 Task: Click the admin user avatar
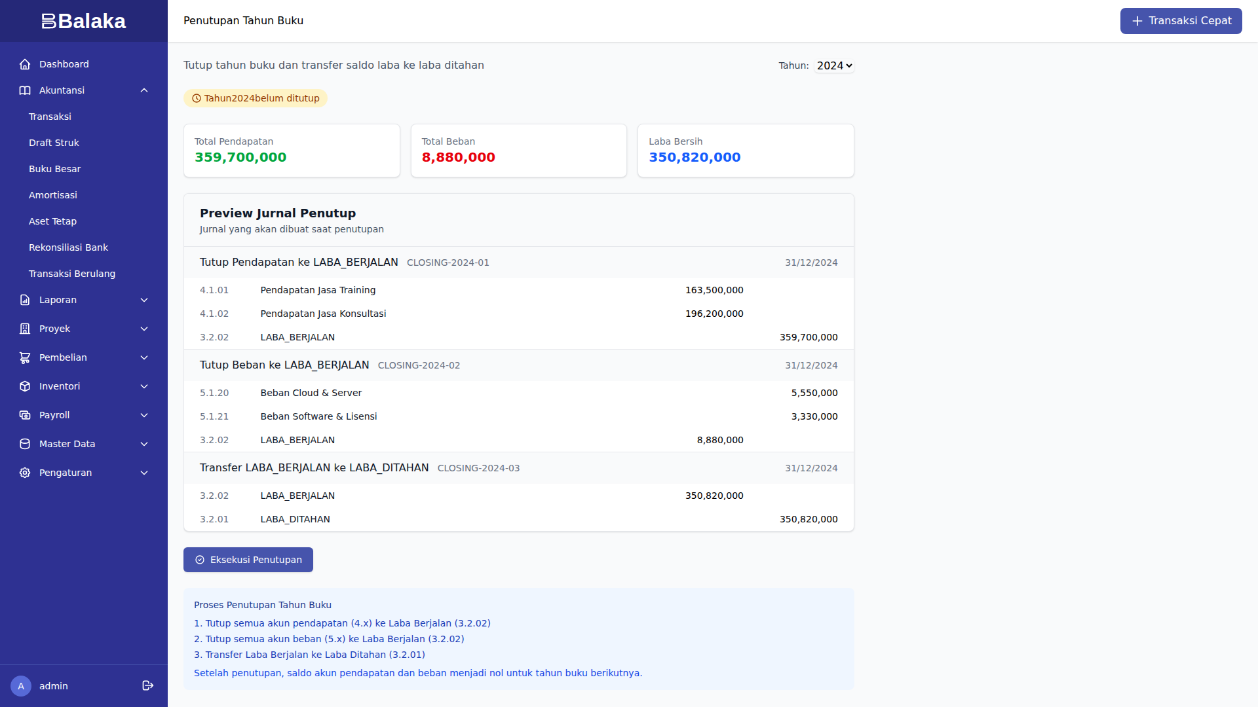[21, 686]
